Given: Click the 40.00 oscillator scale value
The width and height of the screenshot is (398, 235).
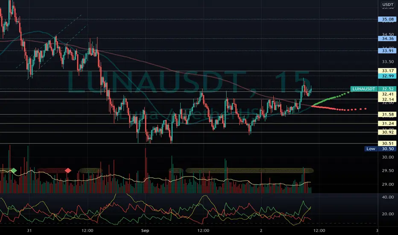Looking at the screenshot, I should pyautogui.click(x=388, y=197).
